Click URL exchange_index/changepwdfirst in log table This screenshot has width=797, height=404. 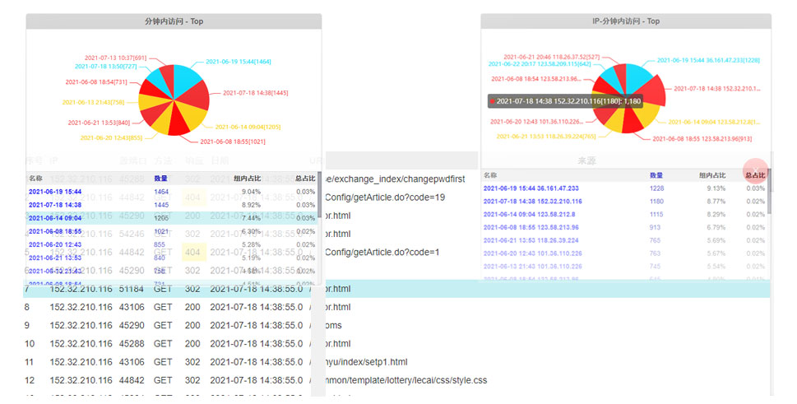pyautogui.click(x=395, y=179)
